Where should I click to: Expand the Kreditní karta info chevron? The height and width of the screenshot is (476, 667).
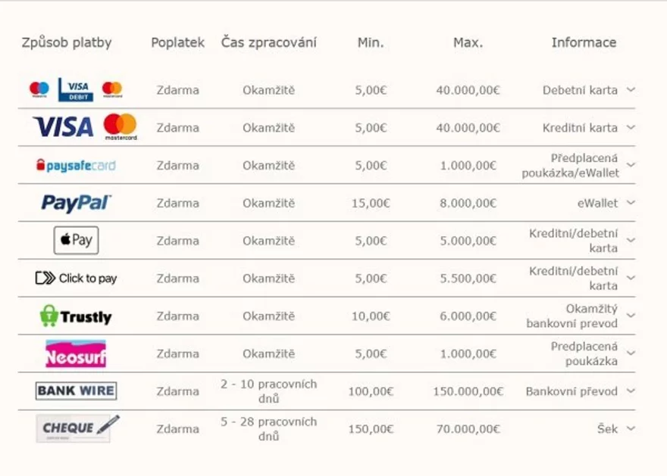click(631, 127)
